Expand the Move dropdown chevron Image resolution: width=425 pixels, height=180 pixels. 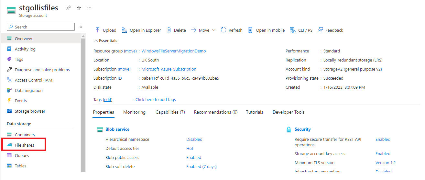(x=214, y=30)
